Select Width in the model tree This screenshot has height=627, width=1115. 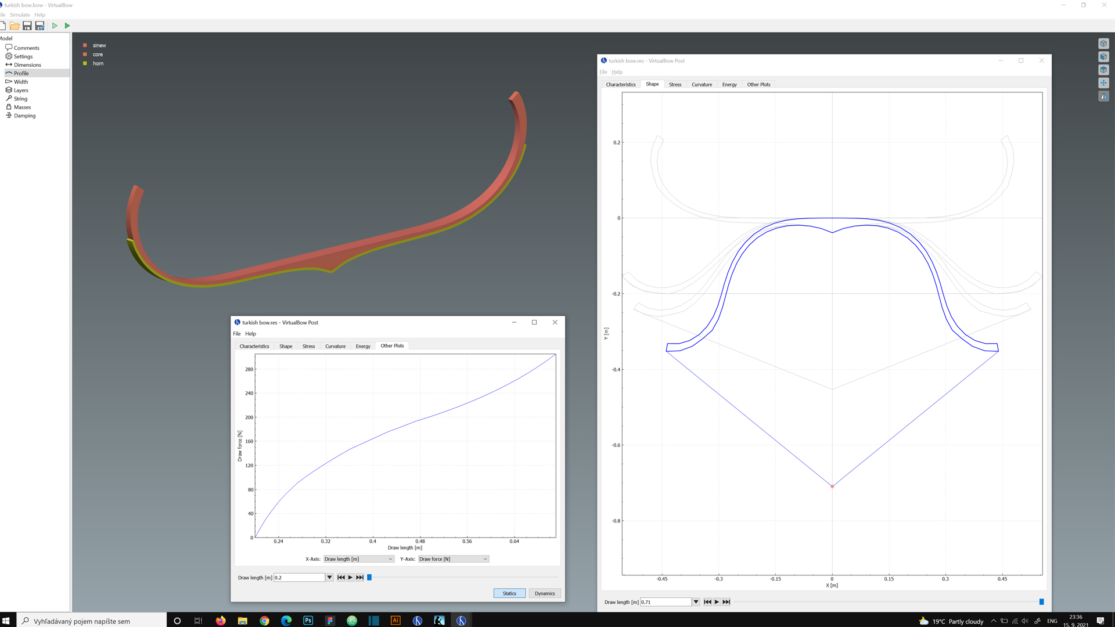click(20, 82)
